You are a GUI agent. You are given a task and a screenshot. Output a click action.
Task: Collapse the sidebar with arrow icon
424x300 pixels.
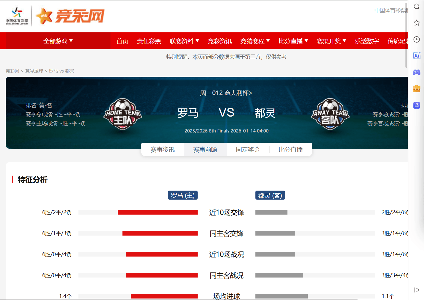click(417, 290)
